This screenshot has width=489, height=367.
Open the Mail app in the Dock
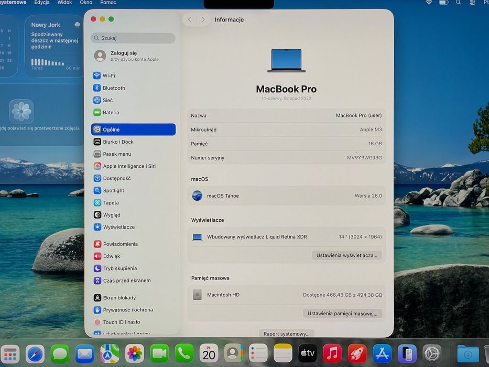tap(85, 354)
